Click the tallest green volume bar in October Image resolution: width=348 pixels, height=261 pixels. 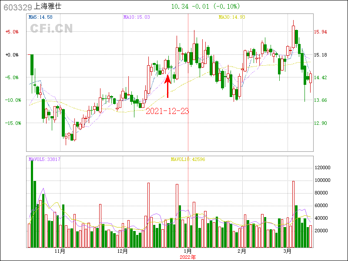(32, 204)
